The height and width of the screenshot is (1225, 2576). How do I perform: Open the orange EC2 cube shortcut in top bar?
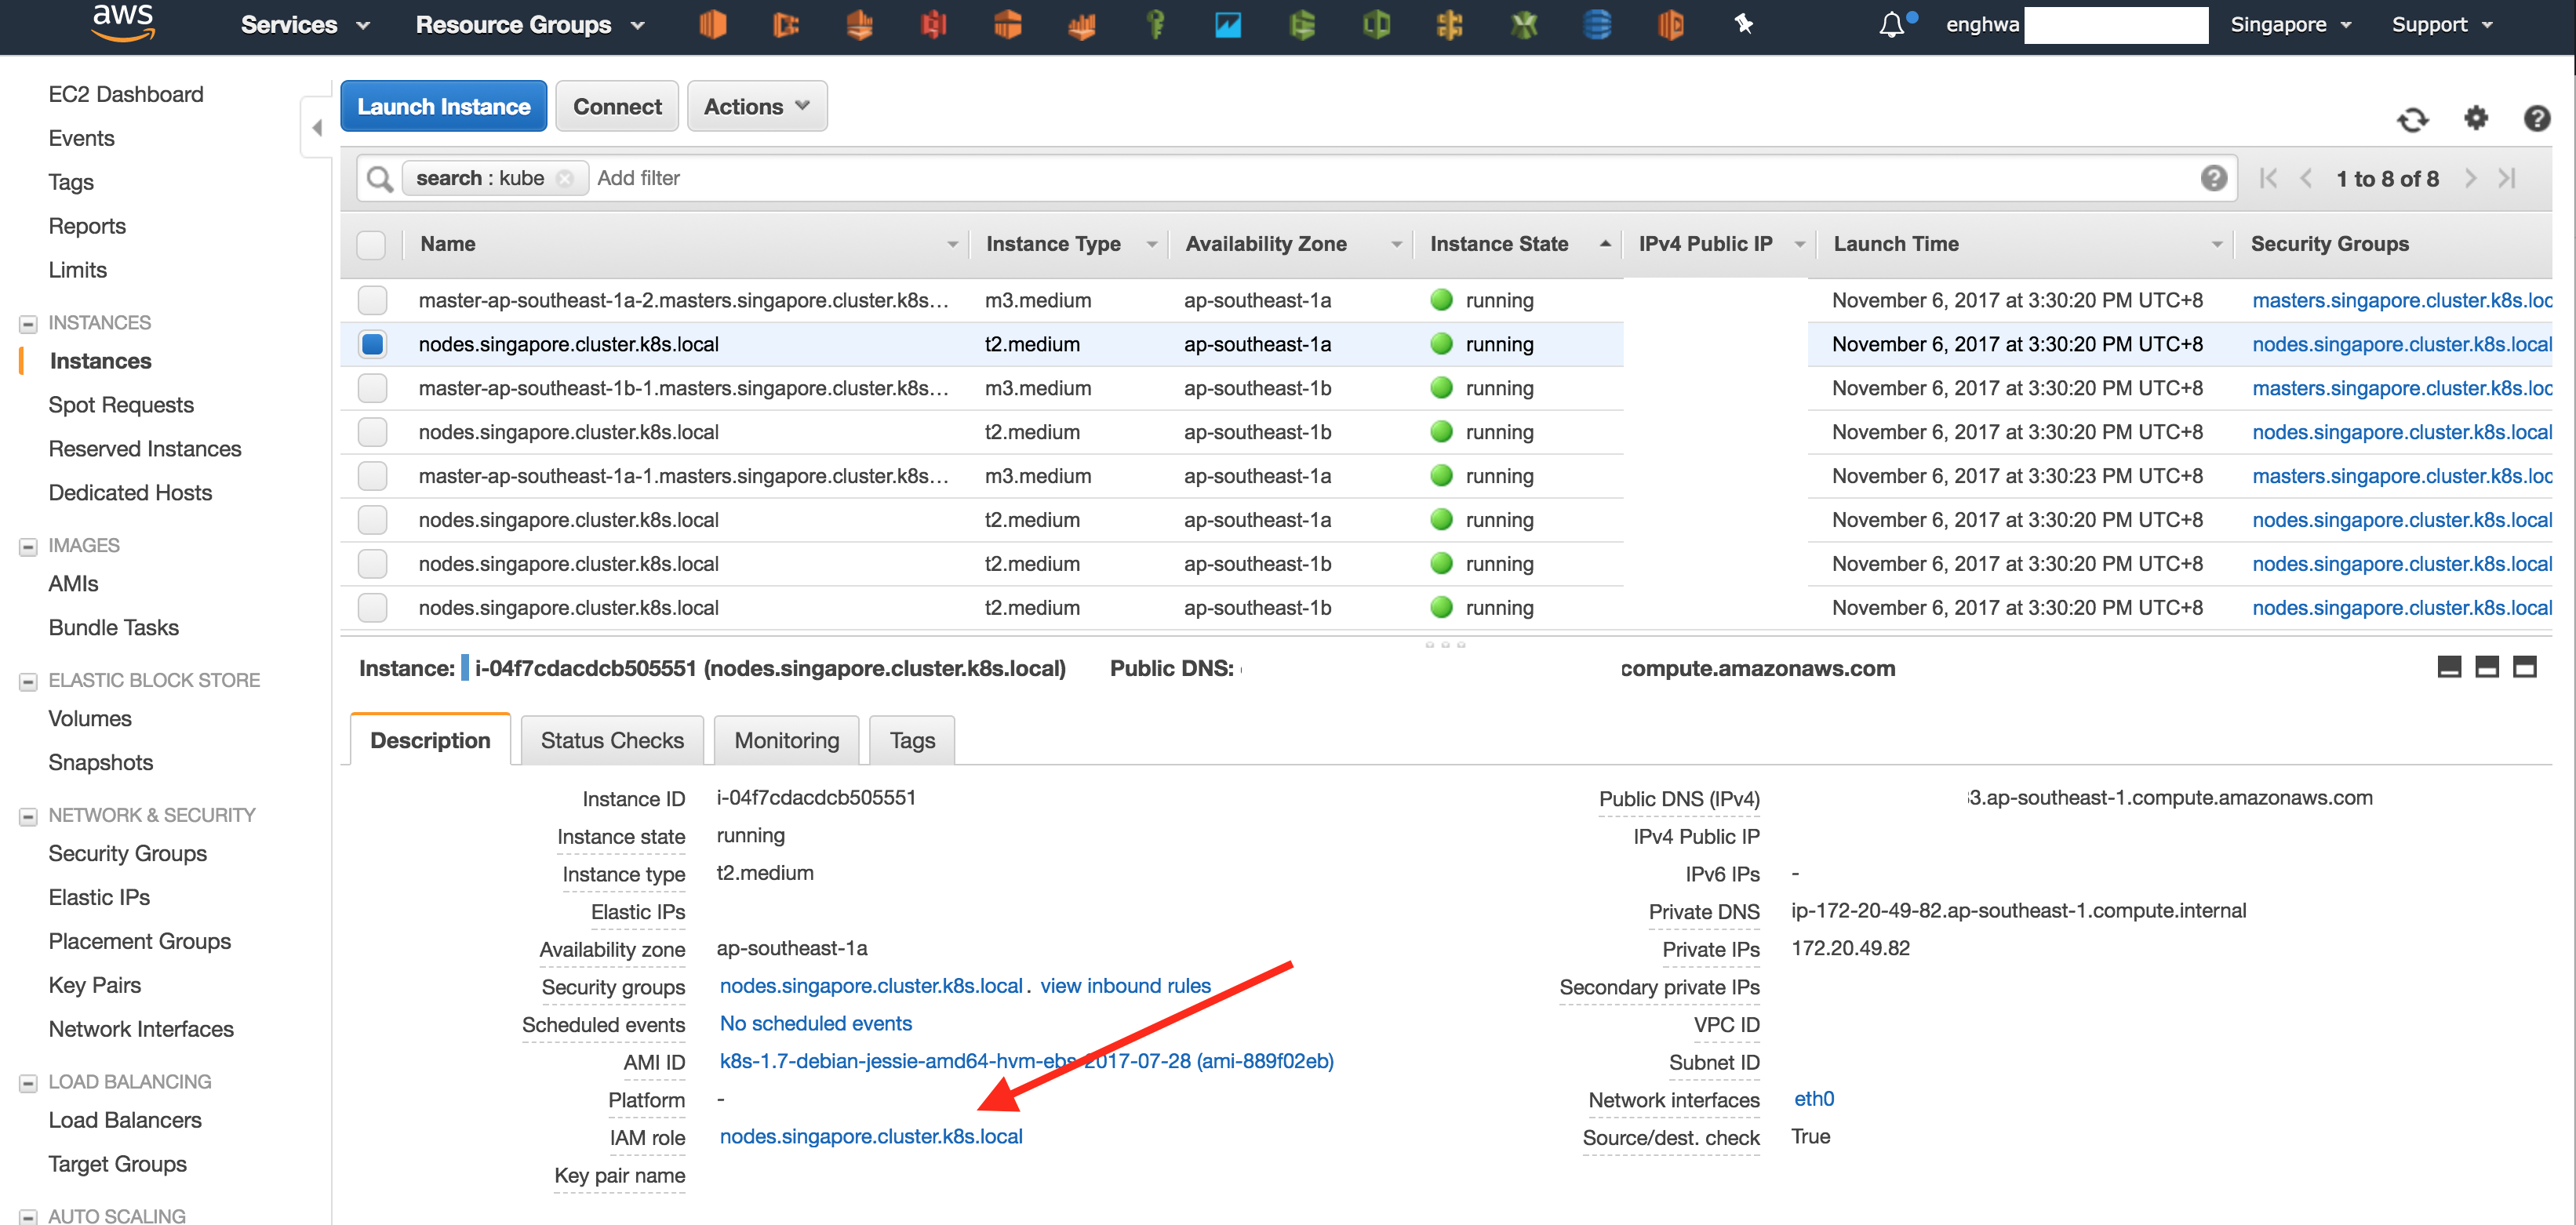[712, 24]
